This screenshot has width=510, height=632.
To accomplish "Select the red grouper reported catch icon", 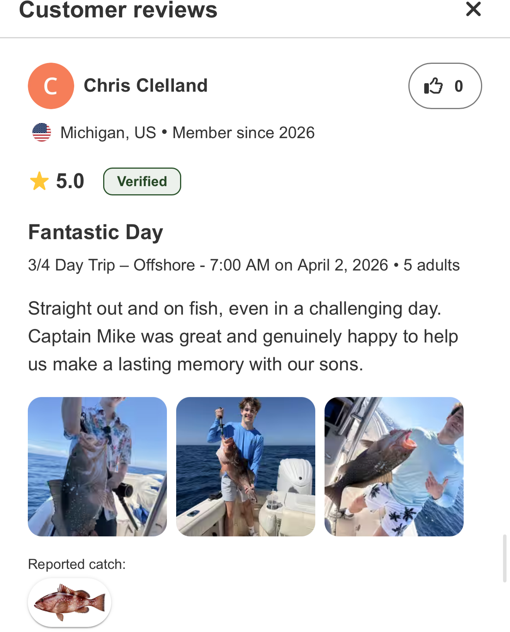I will click(x=70, y=603).
